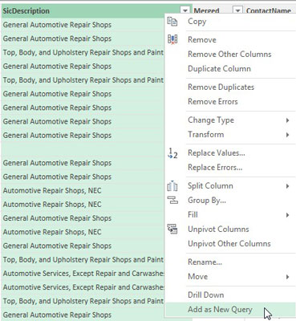This screenshot has height=321, width=296.
Task: Click the Replace Values icon
Action: pos(172,153)
